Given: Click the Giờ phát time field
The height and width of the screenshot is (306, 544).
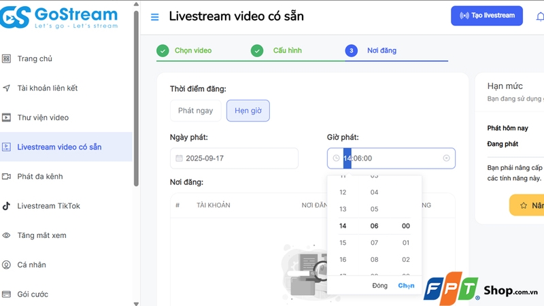Looking at the screenshot, I should click(x=391, y=158).
